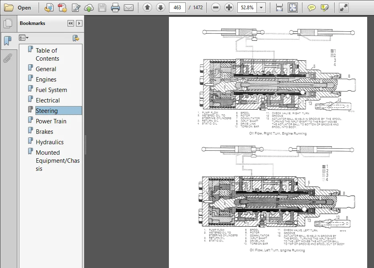Click the zoom out minus button

[216, 8]
